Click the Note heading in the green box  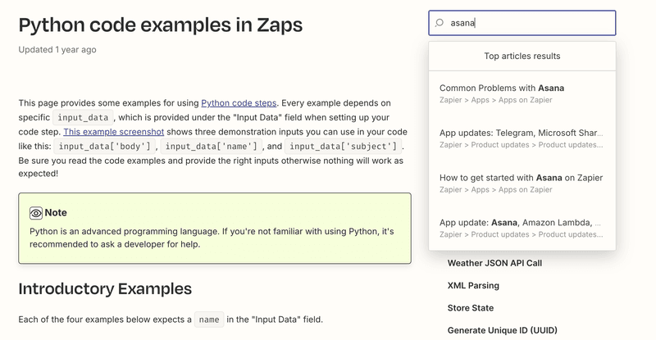pyautogui.click(x=56, y=213)
